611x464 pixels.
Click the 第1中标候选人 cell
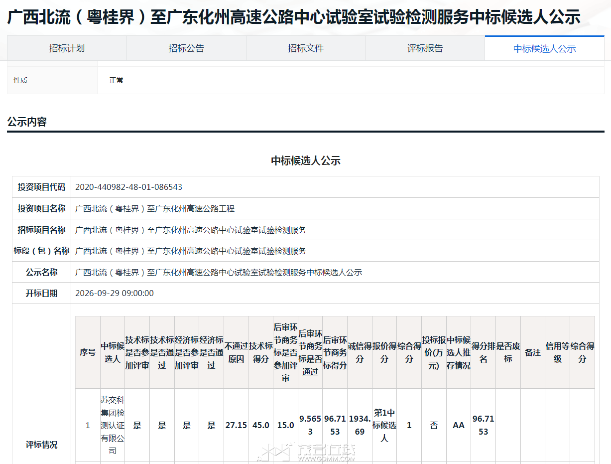pyautogui.click(x=384, y=426)
